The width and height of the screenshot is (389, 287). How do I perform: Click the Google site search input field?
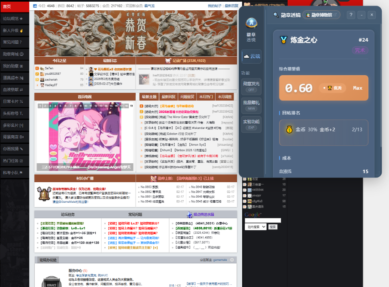point(262,220)
